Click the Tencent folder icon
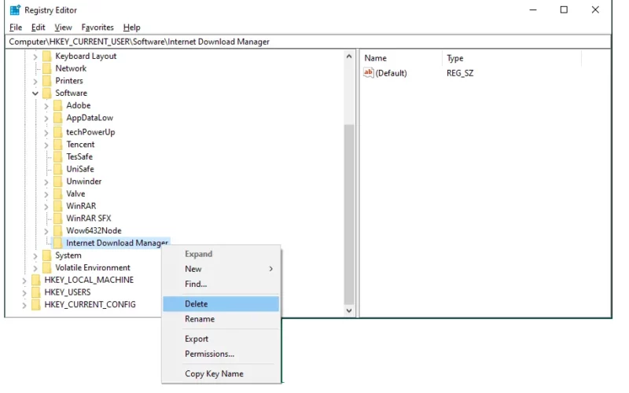This screenshot has height=393, width=629. tap(57, 145)
